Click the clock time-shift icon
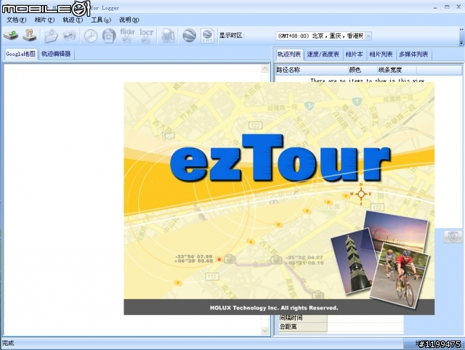Image resolution: width=465 pixels, height=350 pixels. pos(90,36)
